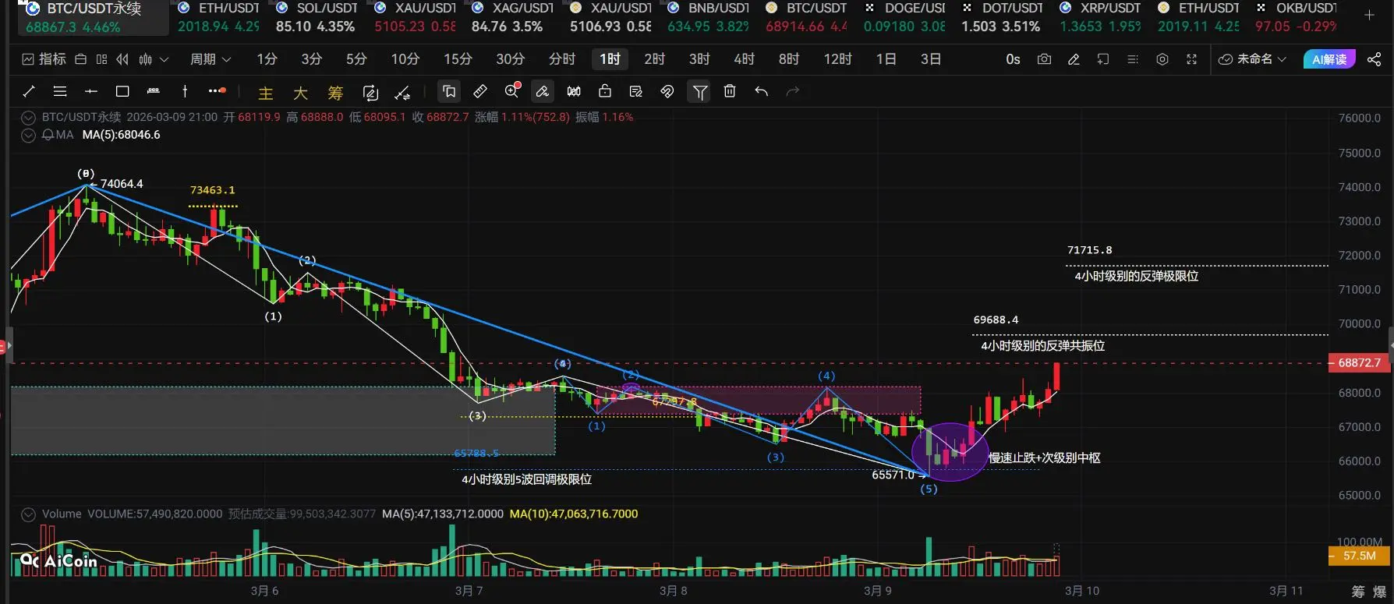Undo the last drawing action
1394x604 pixels.
(761, 91)
